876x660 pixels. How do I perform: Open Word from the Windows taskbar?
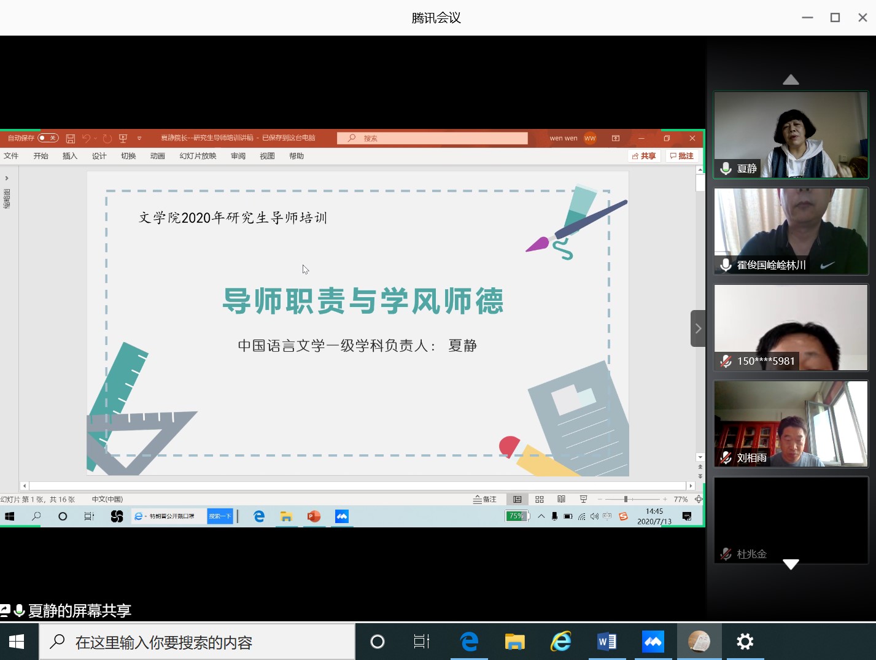607,642
